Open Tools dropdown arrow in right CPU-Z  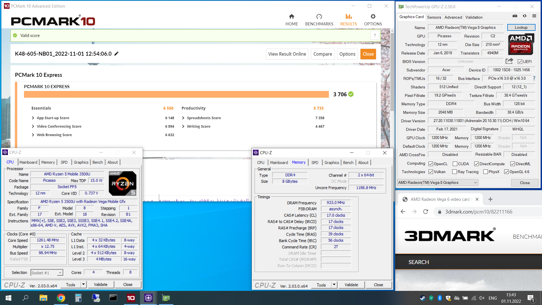334,285
